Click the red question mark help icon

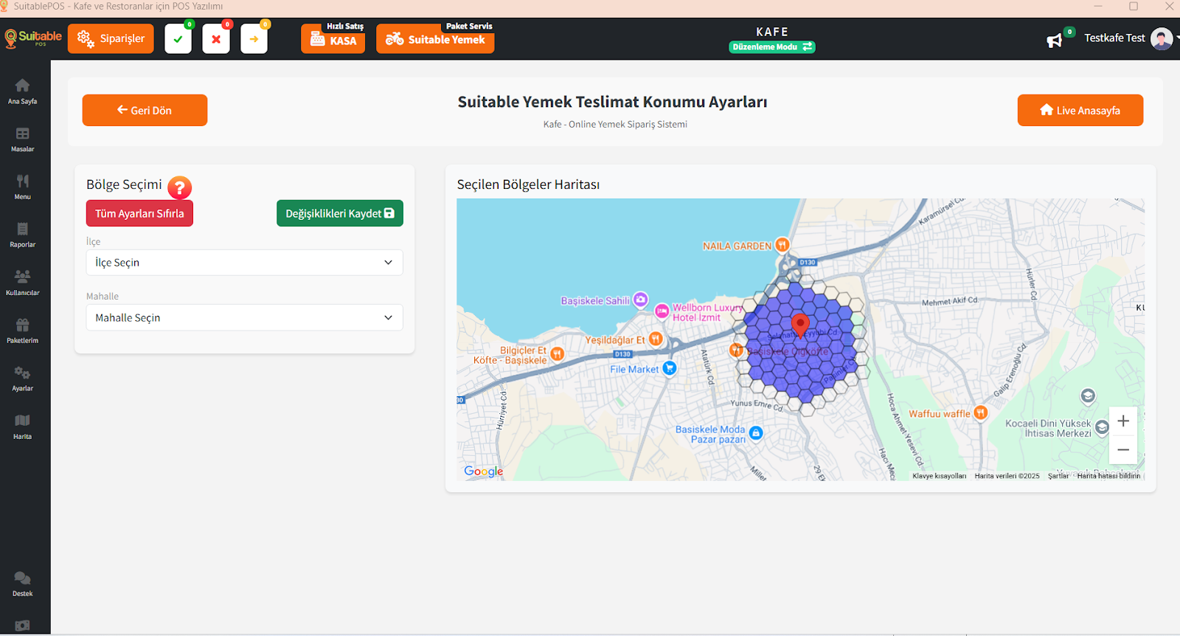point(179,187)
